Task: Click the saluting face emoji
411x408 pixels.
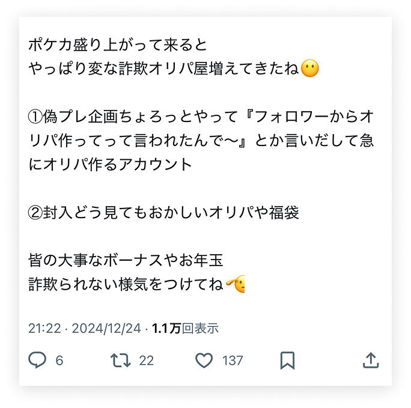Action: (235, 284)
